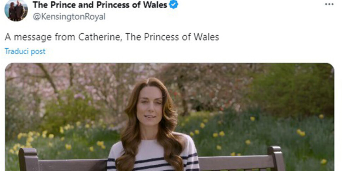This screenshot has width=342, height=171.
Task: Play the Catherine message video
Action: pos(170,117)
